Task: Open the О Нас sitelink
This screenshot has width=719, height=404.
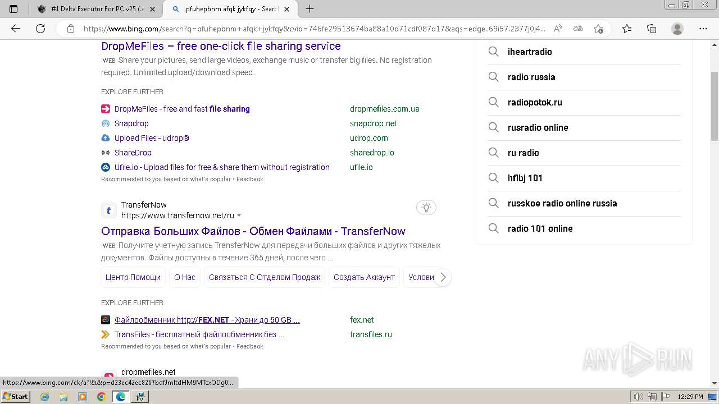Action: tap(185, 277)
